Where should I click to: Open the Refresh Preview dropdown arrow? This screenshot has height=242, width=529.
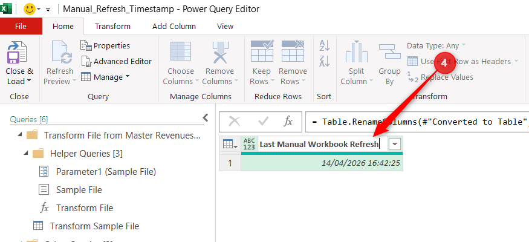coord(74,81)
